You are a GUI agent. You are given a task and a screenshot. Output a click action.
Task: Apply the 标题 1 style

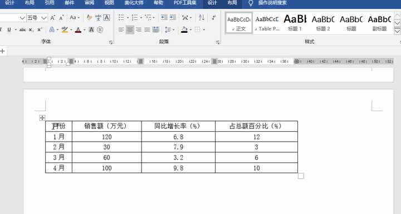(295, 23)
